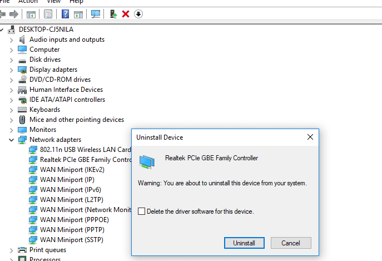The height and width of the screenshot is (261, 382).
Task: Click the forward arrow toolbar icon
Action: [13, 14]
